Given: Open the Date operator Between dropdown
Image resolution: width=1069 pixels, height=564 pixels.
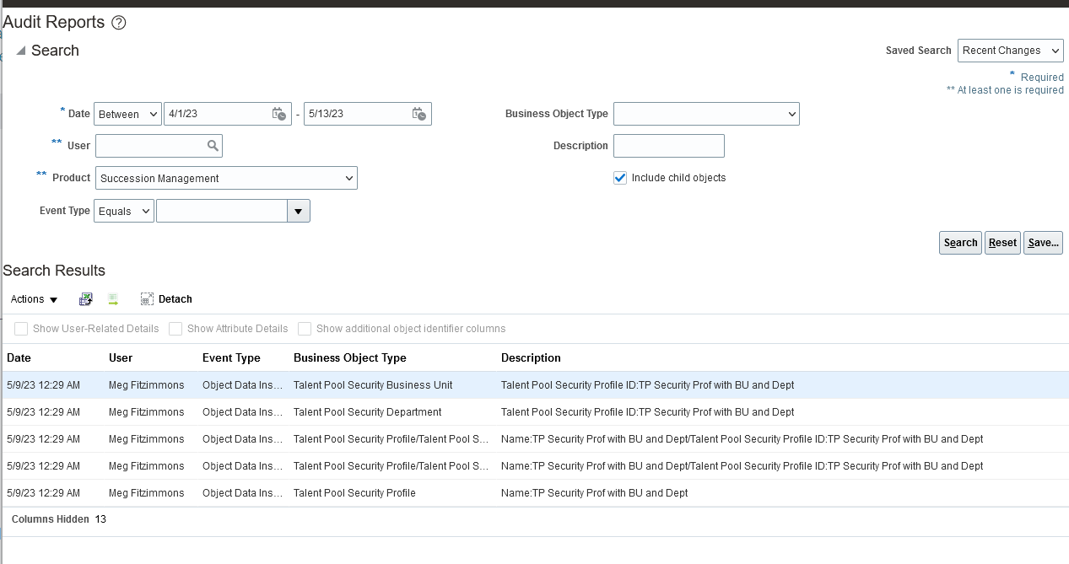Looking at the screenshot, I should click(x=127, y=114).
